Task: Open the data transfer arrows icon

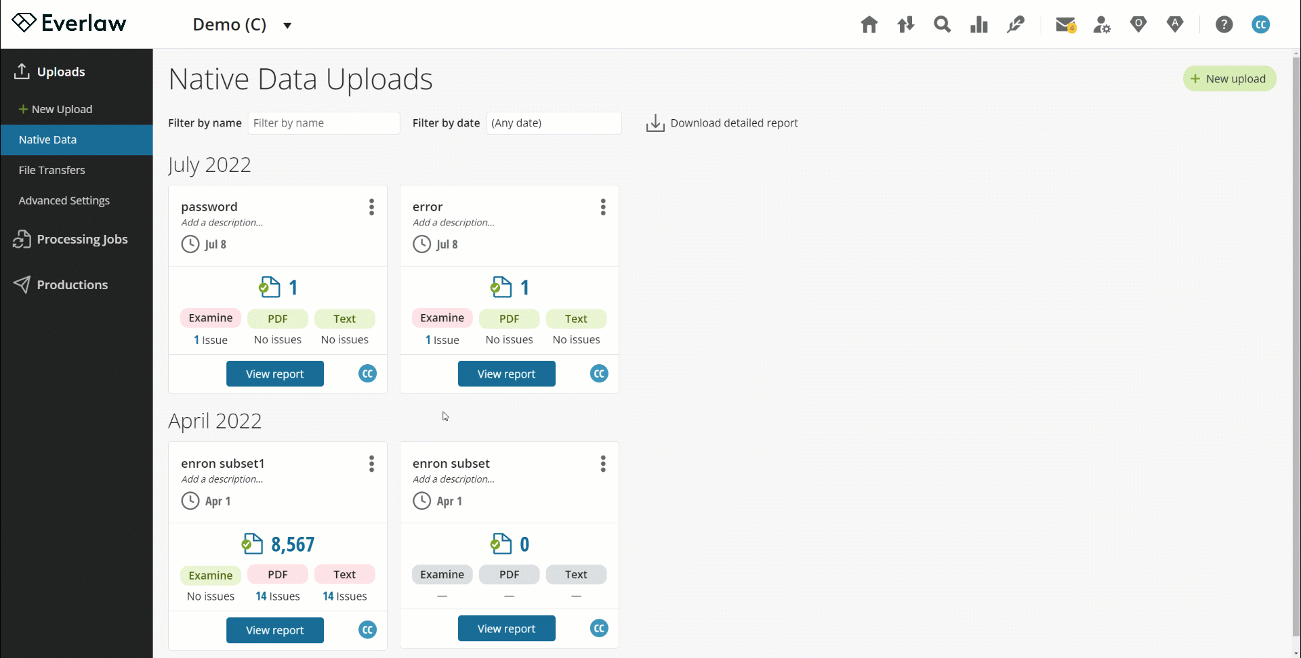Action: 905,25
